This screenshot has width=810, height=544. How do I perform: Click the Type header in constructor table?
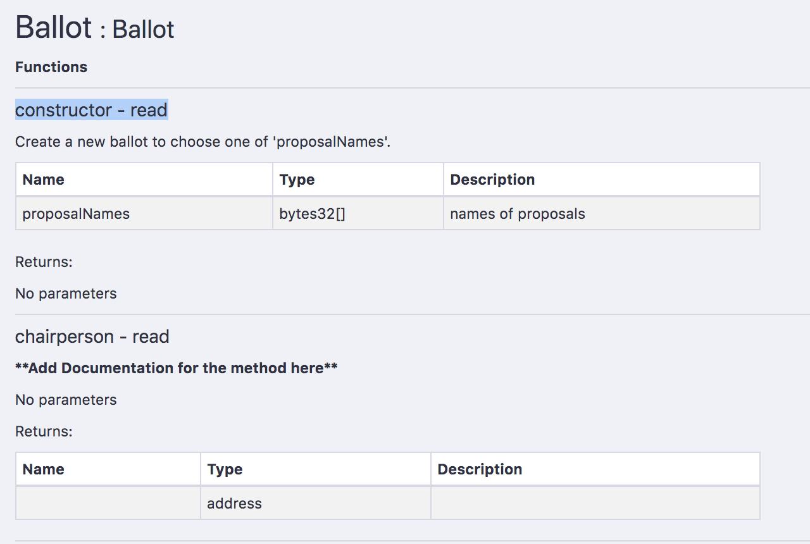point(358,180)
